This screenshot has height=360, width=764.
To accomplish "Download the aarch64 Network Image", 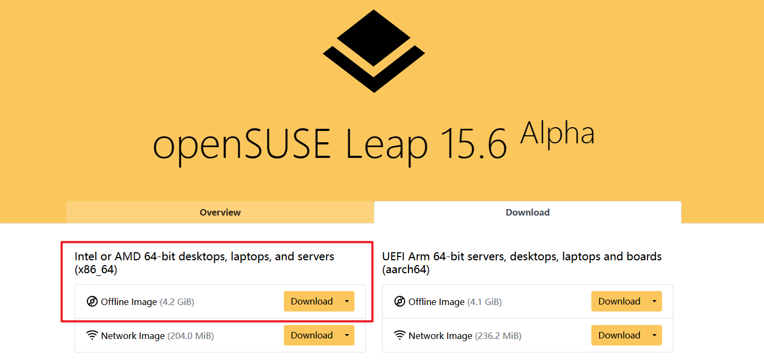I will tap(619, 335).
